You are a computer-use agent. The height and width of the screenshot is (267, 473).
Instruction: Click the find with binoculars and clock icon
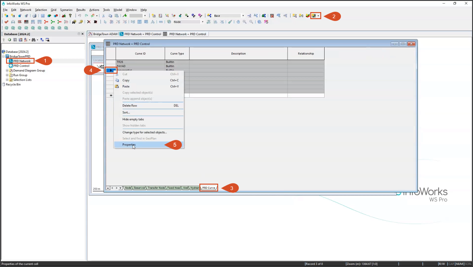[x=74, y=22]
